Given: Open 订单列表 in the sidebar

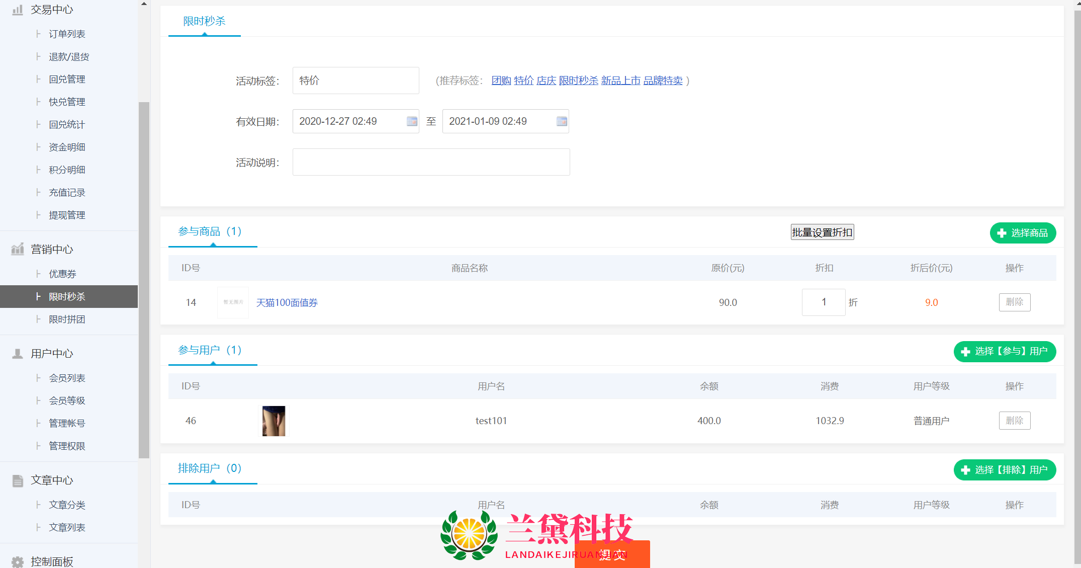Looking at the screenshot, I should pos(67,34).
